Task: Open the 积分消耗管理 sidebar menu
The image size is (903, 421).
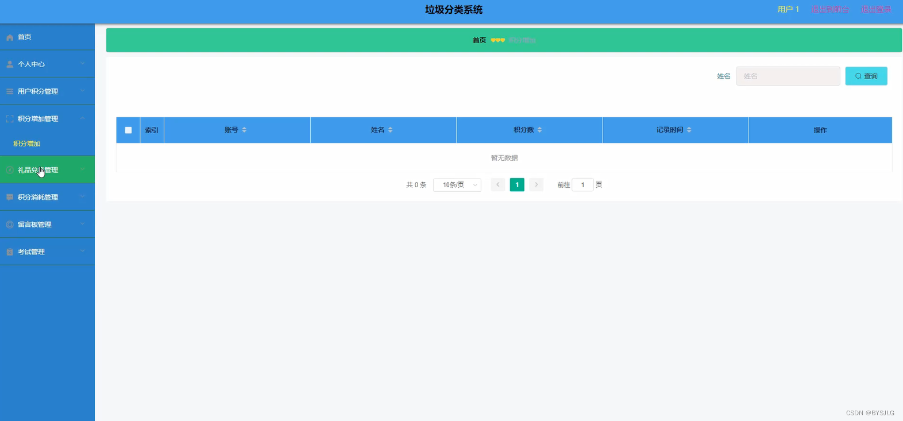Action: tap(47, 197)
